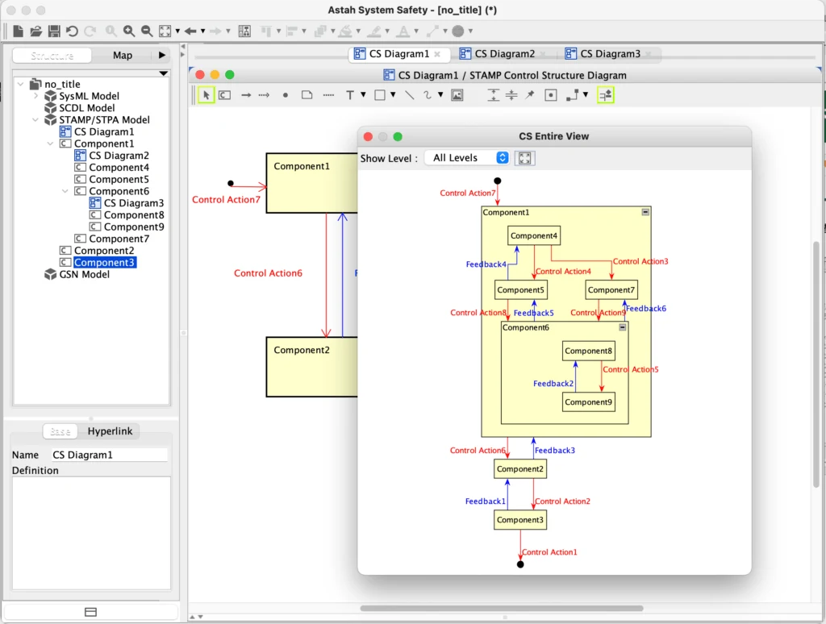Select the note tool in diagram toolbar
This screenshot has width=826, height=624.
(x=307, y=95)
